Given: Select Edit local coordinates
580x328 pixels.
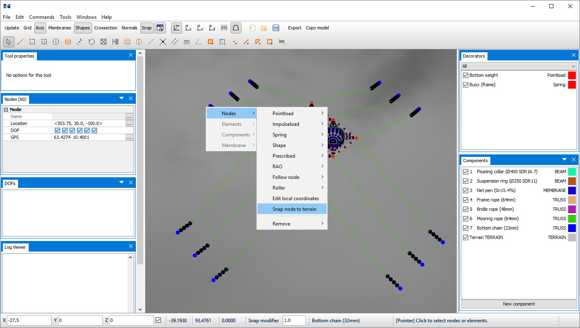Looking at the screenshot, I should pyautogui.click(x=292, y=199).
